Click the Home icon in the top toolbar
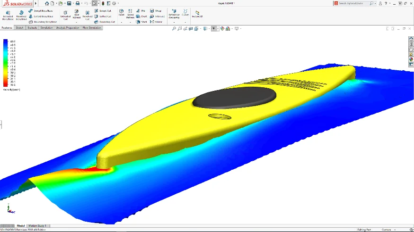Image resolution: width=414 pixels, height=232 pixels. (47, 3)
